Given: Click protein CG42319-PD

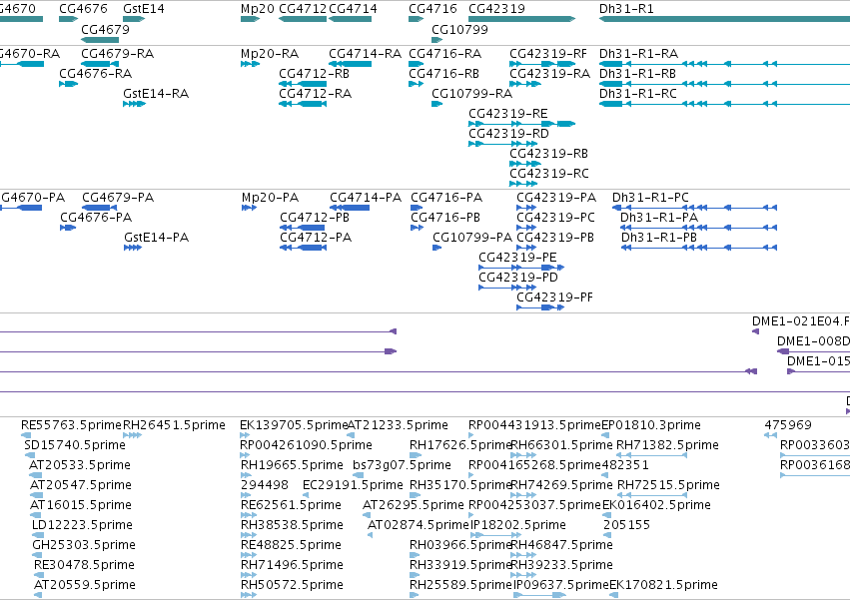Looking at the screenshot, I should point(507,288).
